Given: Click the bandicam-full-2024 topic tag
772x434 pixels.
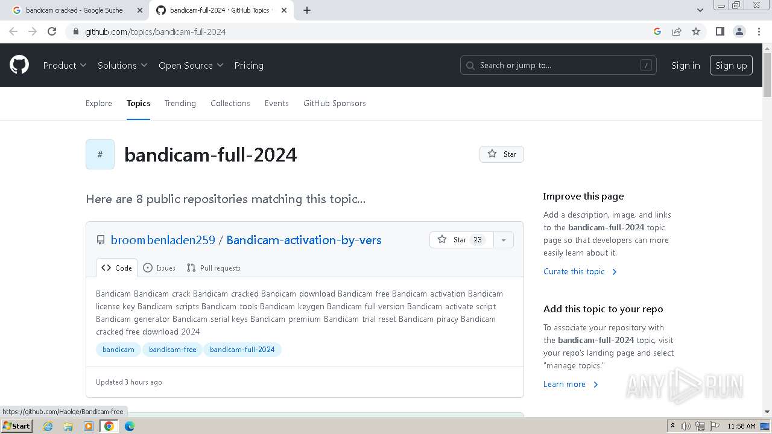Looking at the screenshot, I should pos(242,350).
